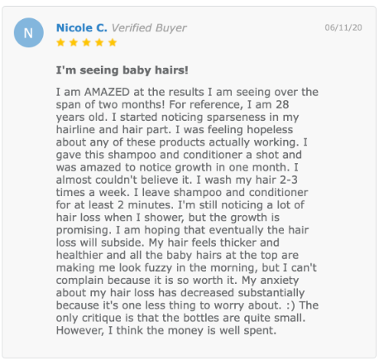Click the Verified Buyer label

pyautogui.click(x=149, y=28)
